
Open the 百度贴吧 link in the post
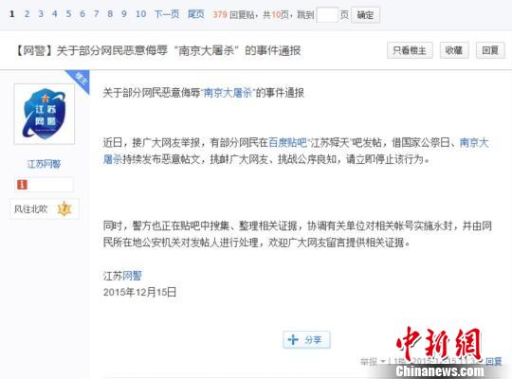point(287,143)
